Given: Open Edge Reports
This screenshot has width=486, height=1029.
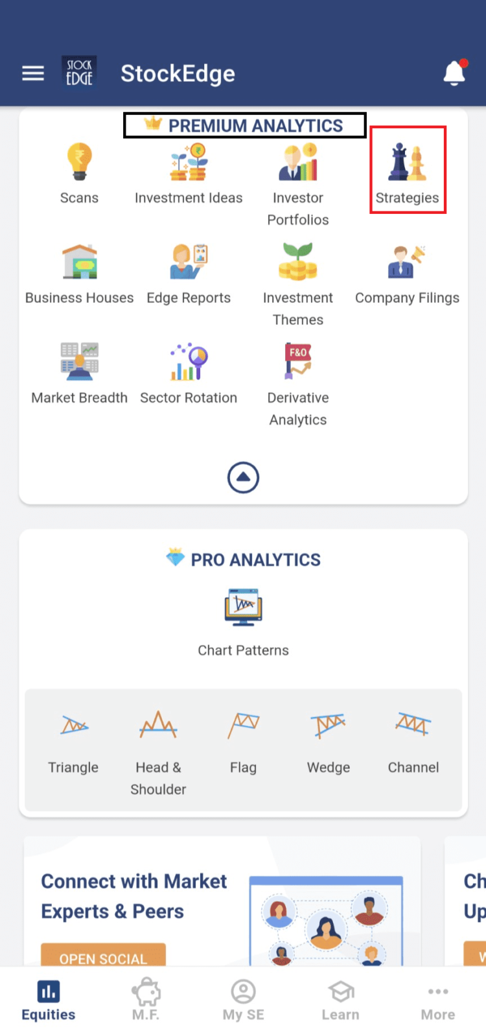Looking at the screenshot, I should (189, 263).
